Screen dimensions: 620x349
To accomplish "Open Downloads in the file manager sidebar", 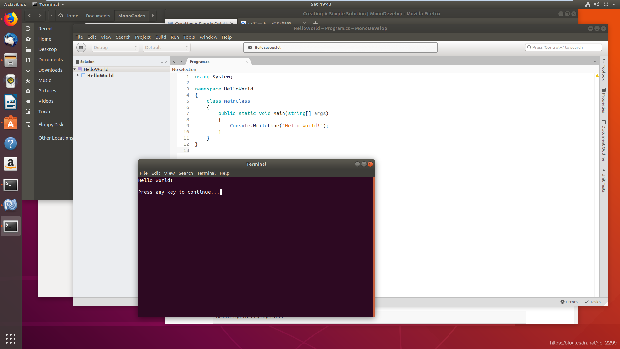I will click(50, 70).
